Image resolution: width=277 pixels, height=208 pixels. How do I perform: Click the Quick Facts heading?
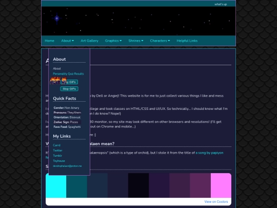[x=65, y=99]
